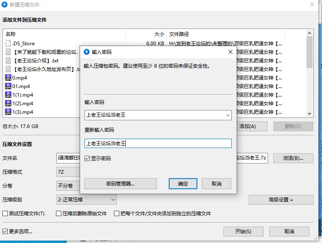Click the 01.mp4 video file icon
322x243 pixels.
8,86
